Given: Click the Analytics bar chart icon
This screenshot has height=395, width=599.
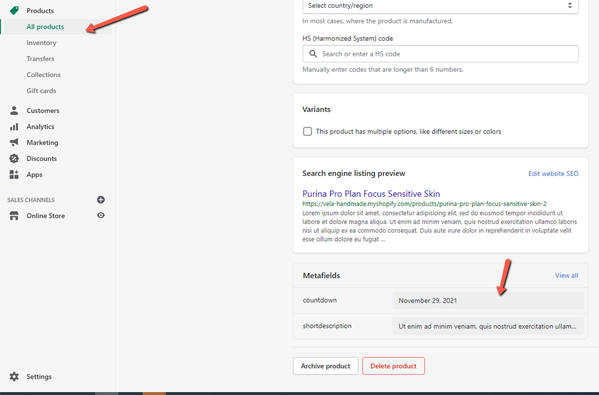Looking at the screenshot, I should click(14, 127).
